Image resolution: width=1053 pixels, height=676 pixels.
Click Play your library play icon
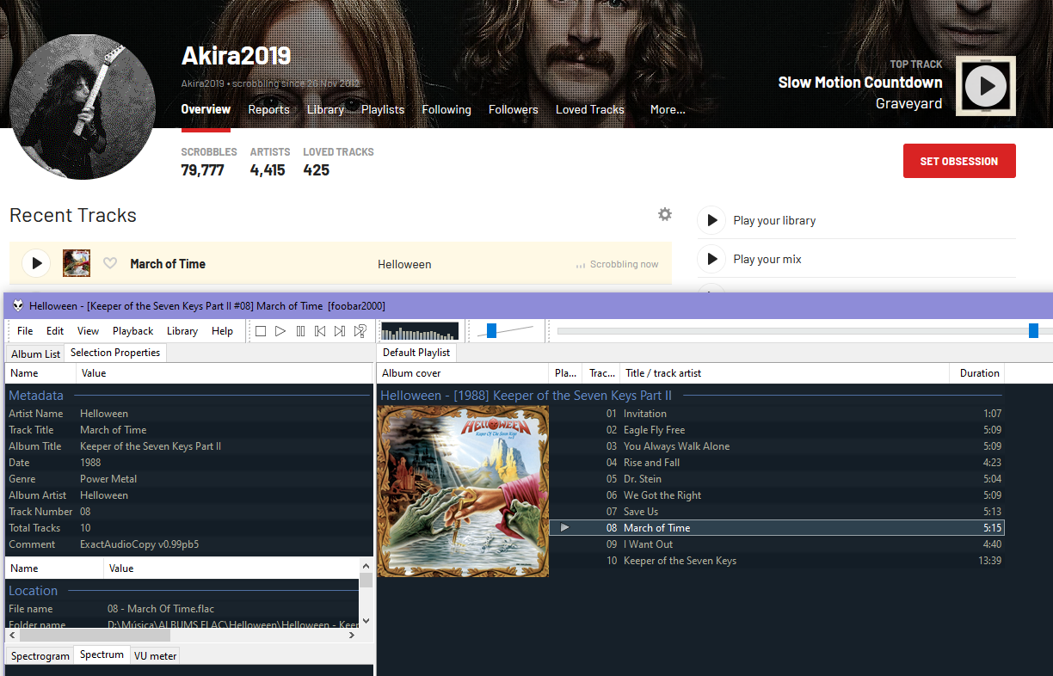click(x=711, y=220)
